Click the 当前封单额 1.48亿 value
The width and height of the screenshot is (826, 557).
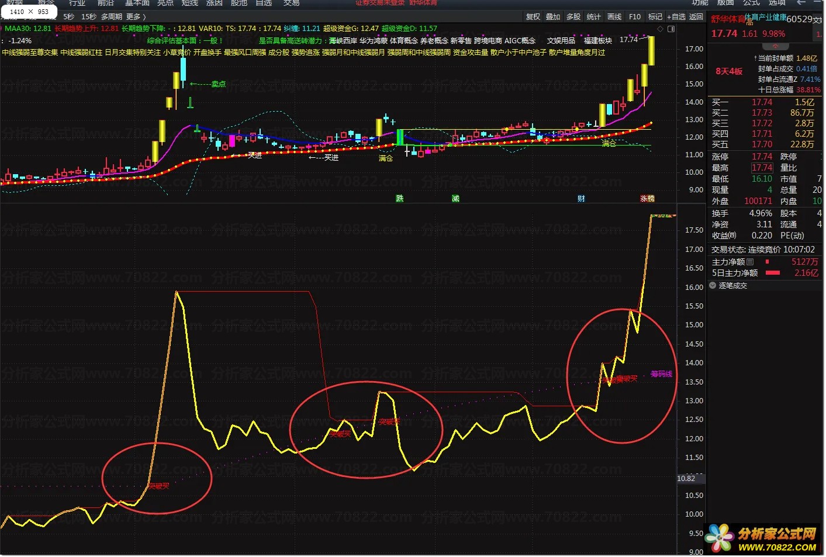(807, 58)
